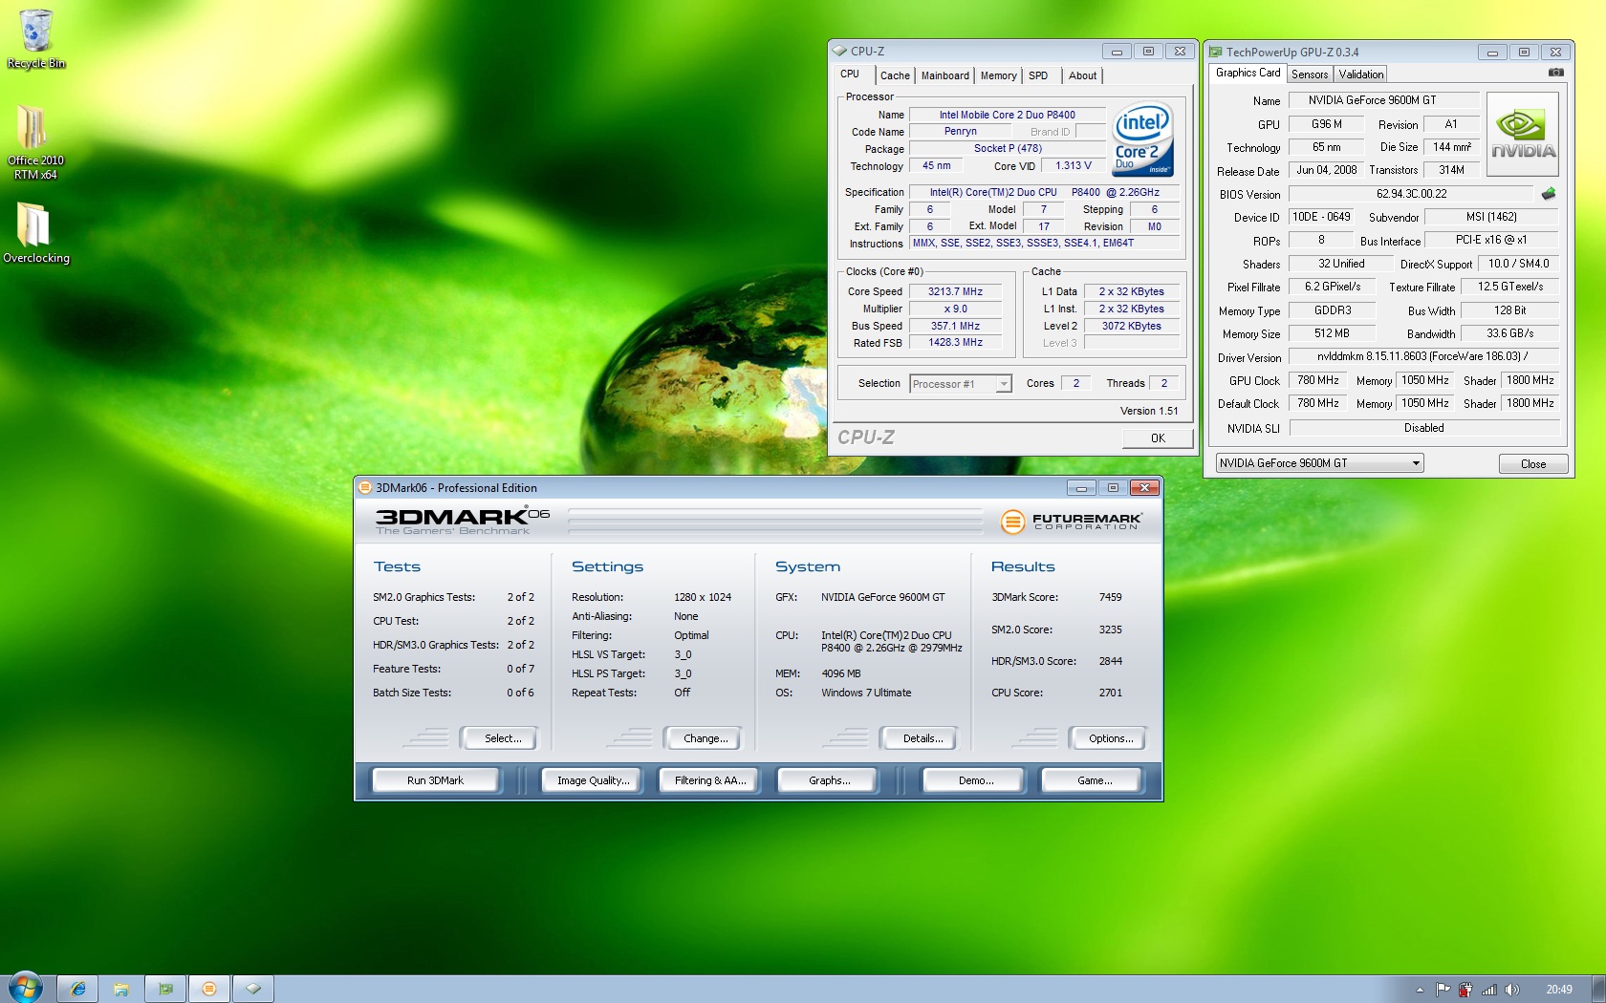Open the volume speaker tray icon
Screen dimensions: 1606x1003
coord(1511,990)
